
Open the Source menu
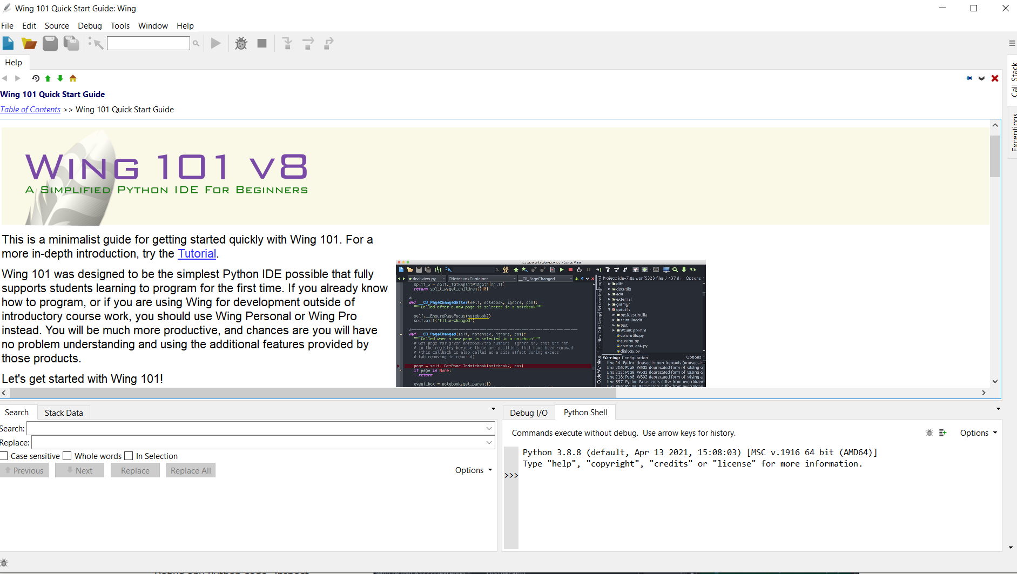[x=57, y=25]
